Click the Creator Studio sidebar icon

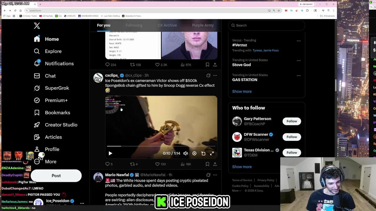[x=37, y=125]
